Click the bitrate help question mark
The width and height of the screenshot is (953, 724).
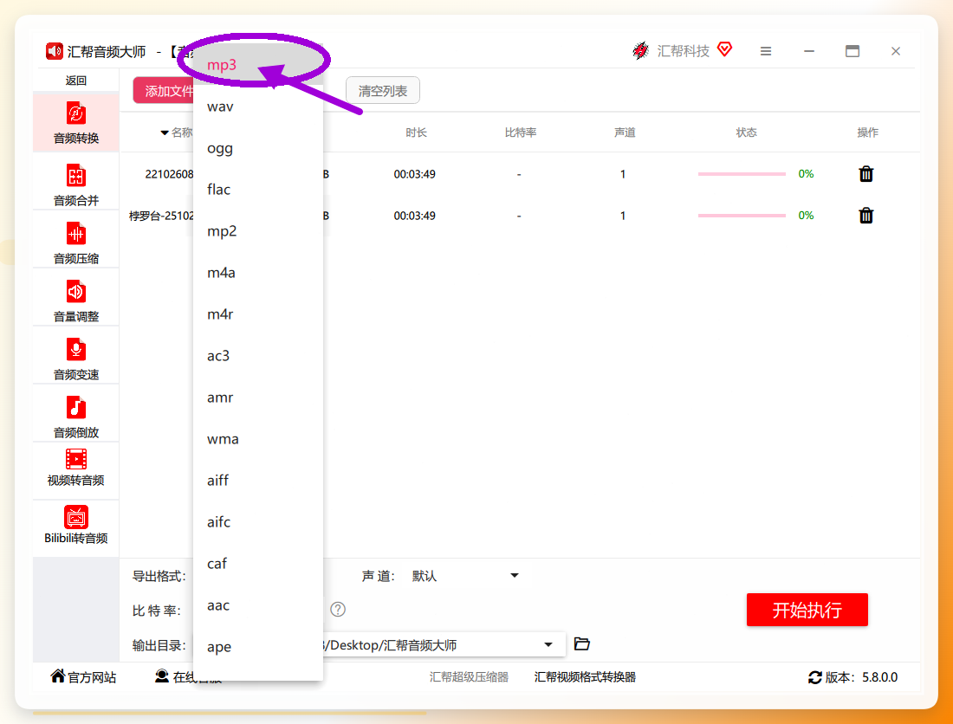click(x=338, y=609)
